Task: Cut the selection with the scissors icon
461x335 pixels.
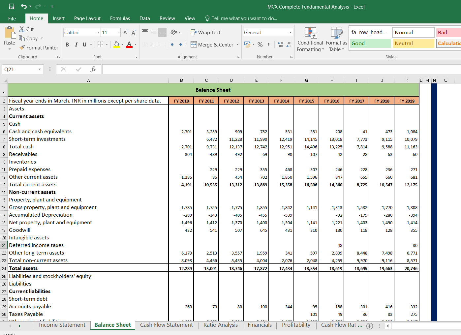Action: 26,29
